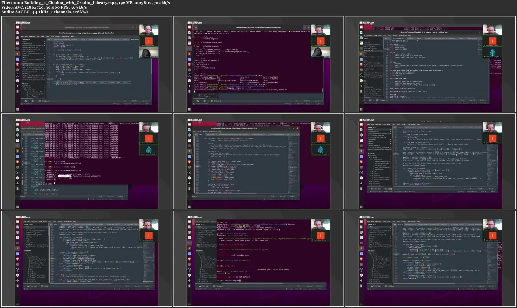Open Show Applications grid in top-left frame
Screen dimensions: 517x308
(18, 109)
